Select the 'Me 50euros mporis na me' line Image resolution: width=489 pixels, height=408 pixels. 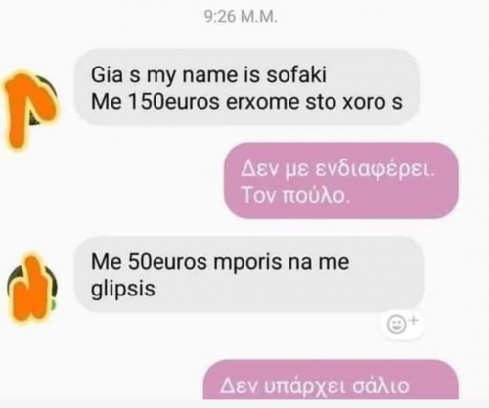pyautogui.click(x=220, y=262)
